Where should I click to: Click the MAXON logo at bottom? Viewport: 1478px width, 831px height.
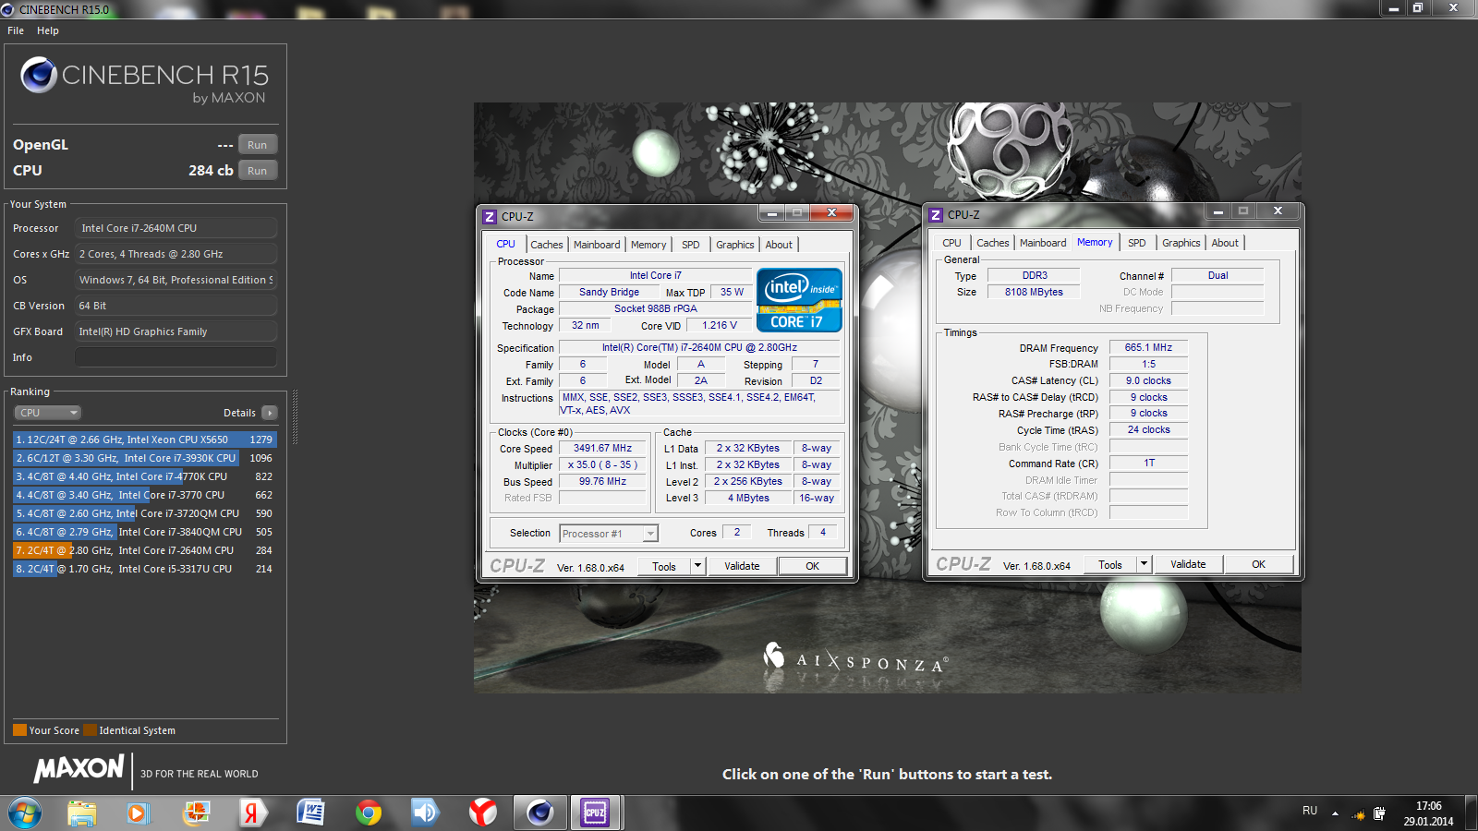click(79, 768)
